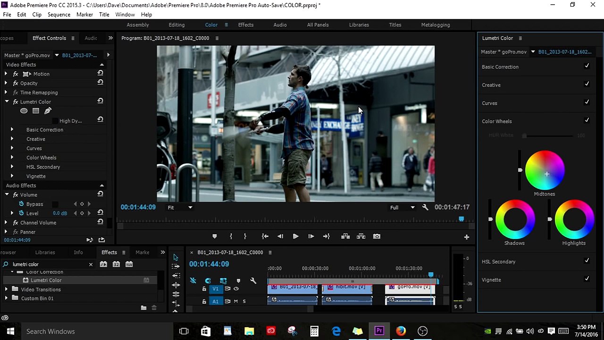Image resolution: width=604 pixels, height=340 pixels.
Task: Open the Fit zoom level dropdown
Action: point(180,207)
